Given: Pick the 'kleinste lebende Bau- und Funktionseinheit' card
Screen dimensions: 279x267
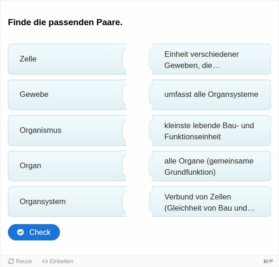Looking at the screenshot, I should 210,130.
